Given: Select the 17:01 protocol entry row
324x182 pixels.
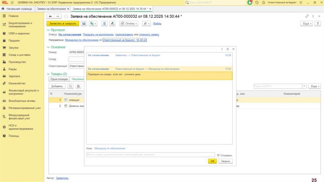Looking at the screenshot, I should tap(159, 69).
